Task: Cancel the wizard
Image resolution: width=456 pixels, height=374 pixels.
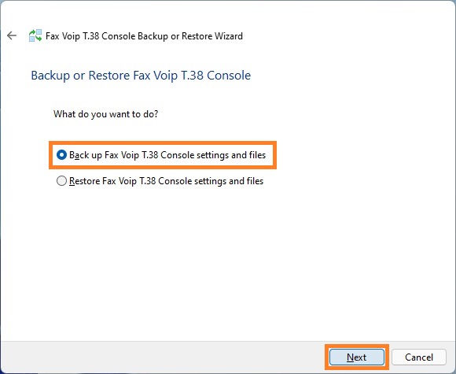Action: pyautogui.click(x=419, y=357)
